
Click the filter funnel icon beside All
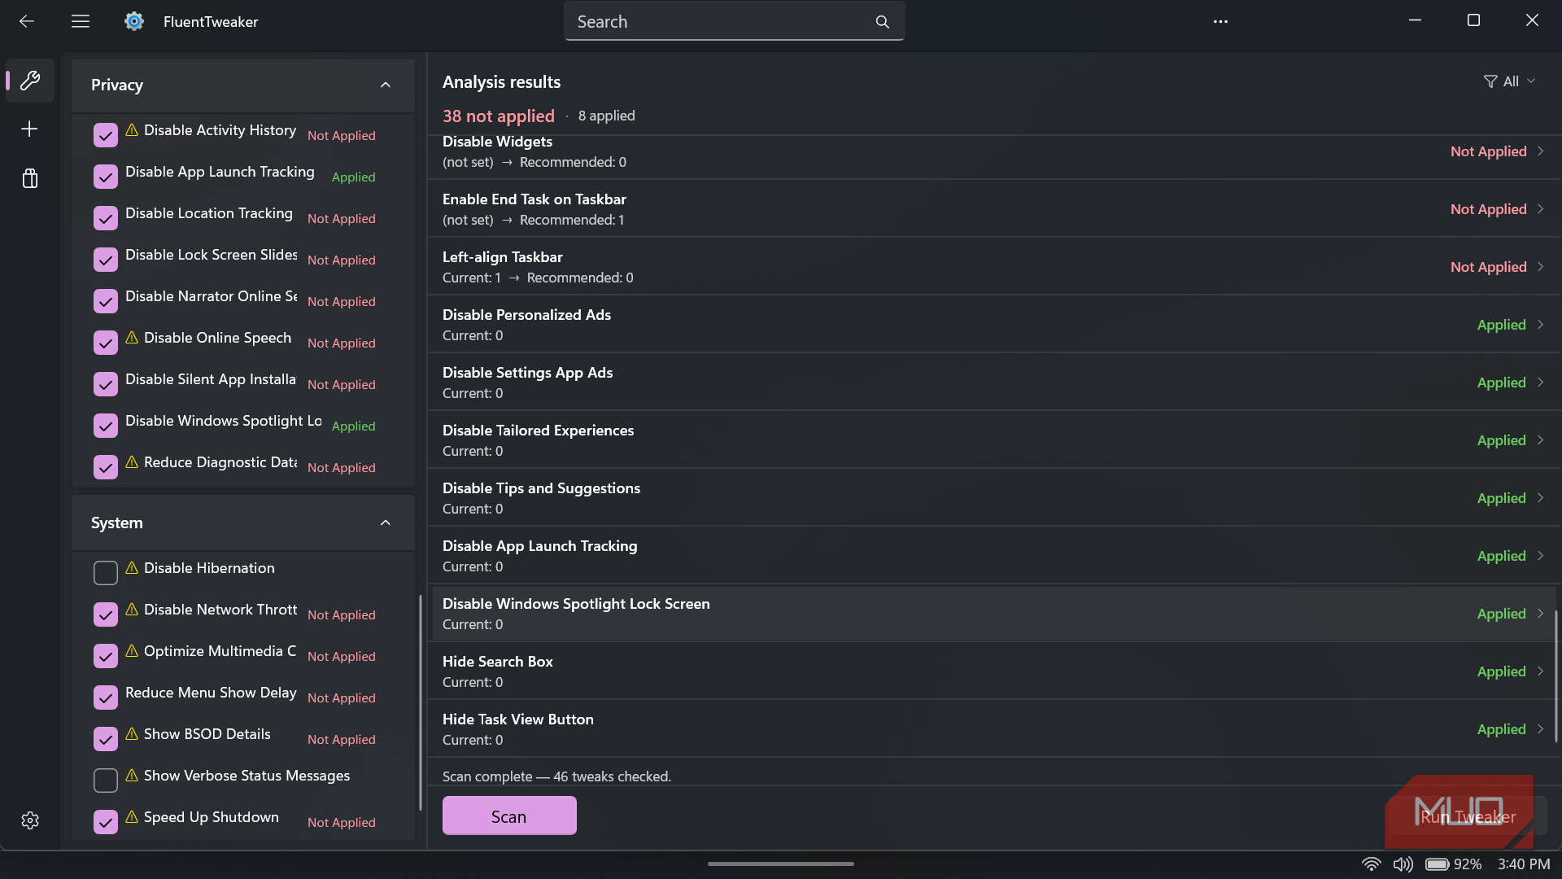tap(1490, 81)
